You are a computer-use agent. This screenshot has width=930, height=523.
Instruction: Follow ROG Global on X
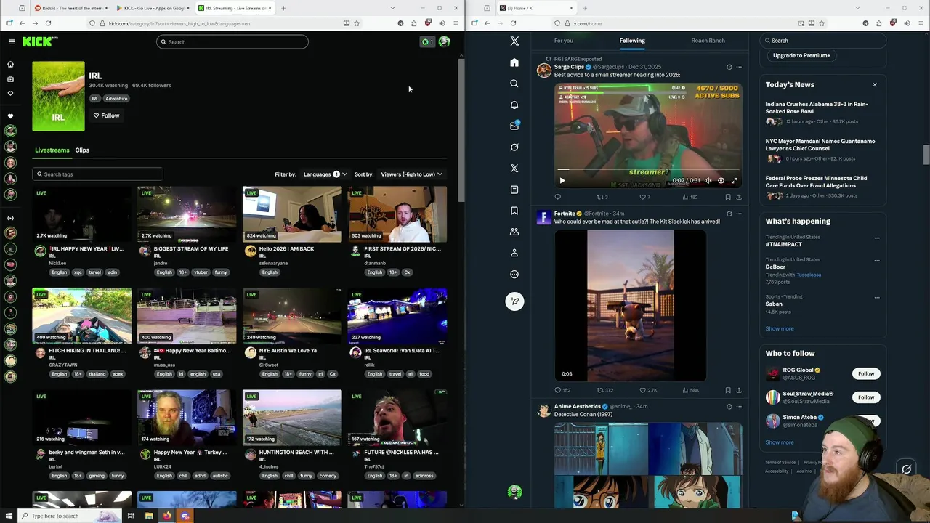[x=865, y=373]
